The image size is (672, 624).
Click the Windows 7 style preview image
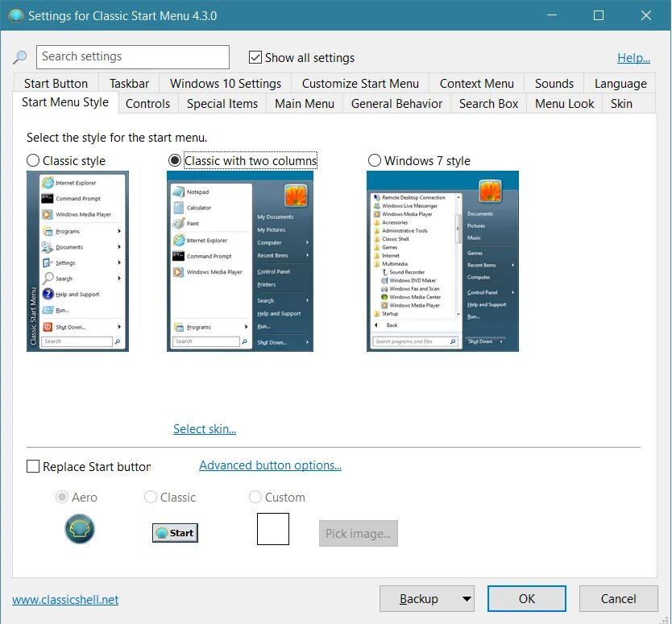coord(442,261)
